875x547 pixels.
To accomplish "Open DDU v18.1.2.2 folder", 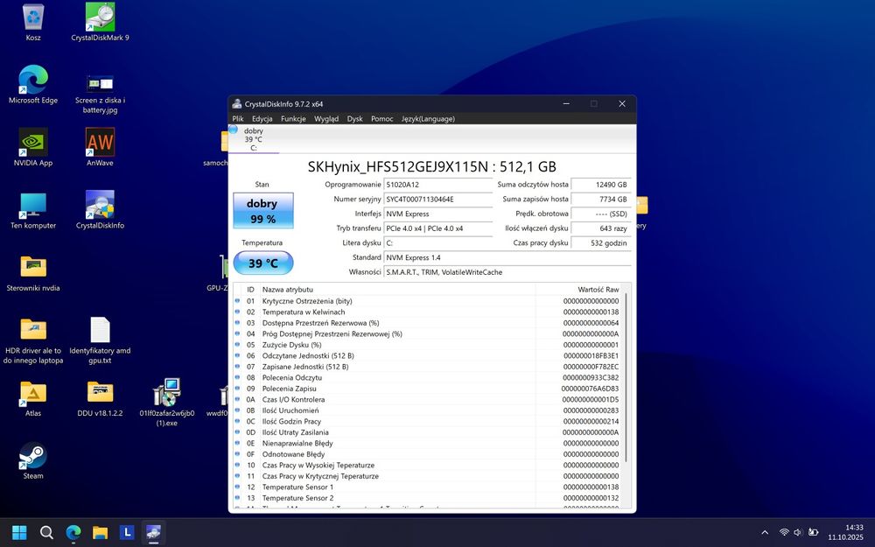I will [x=100, y=397].
